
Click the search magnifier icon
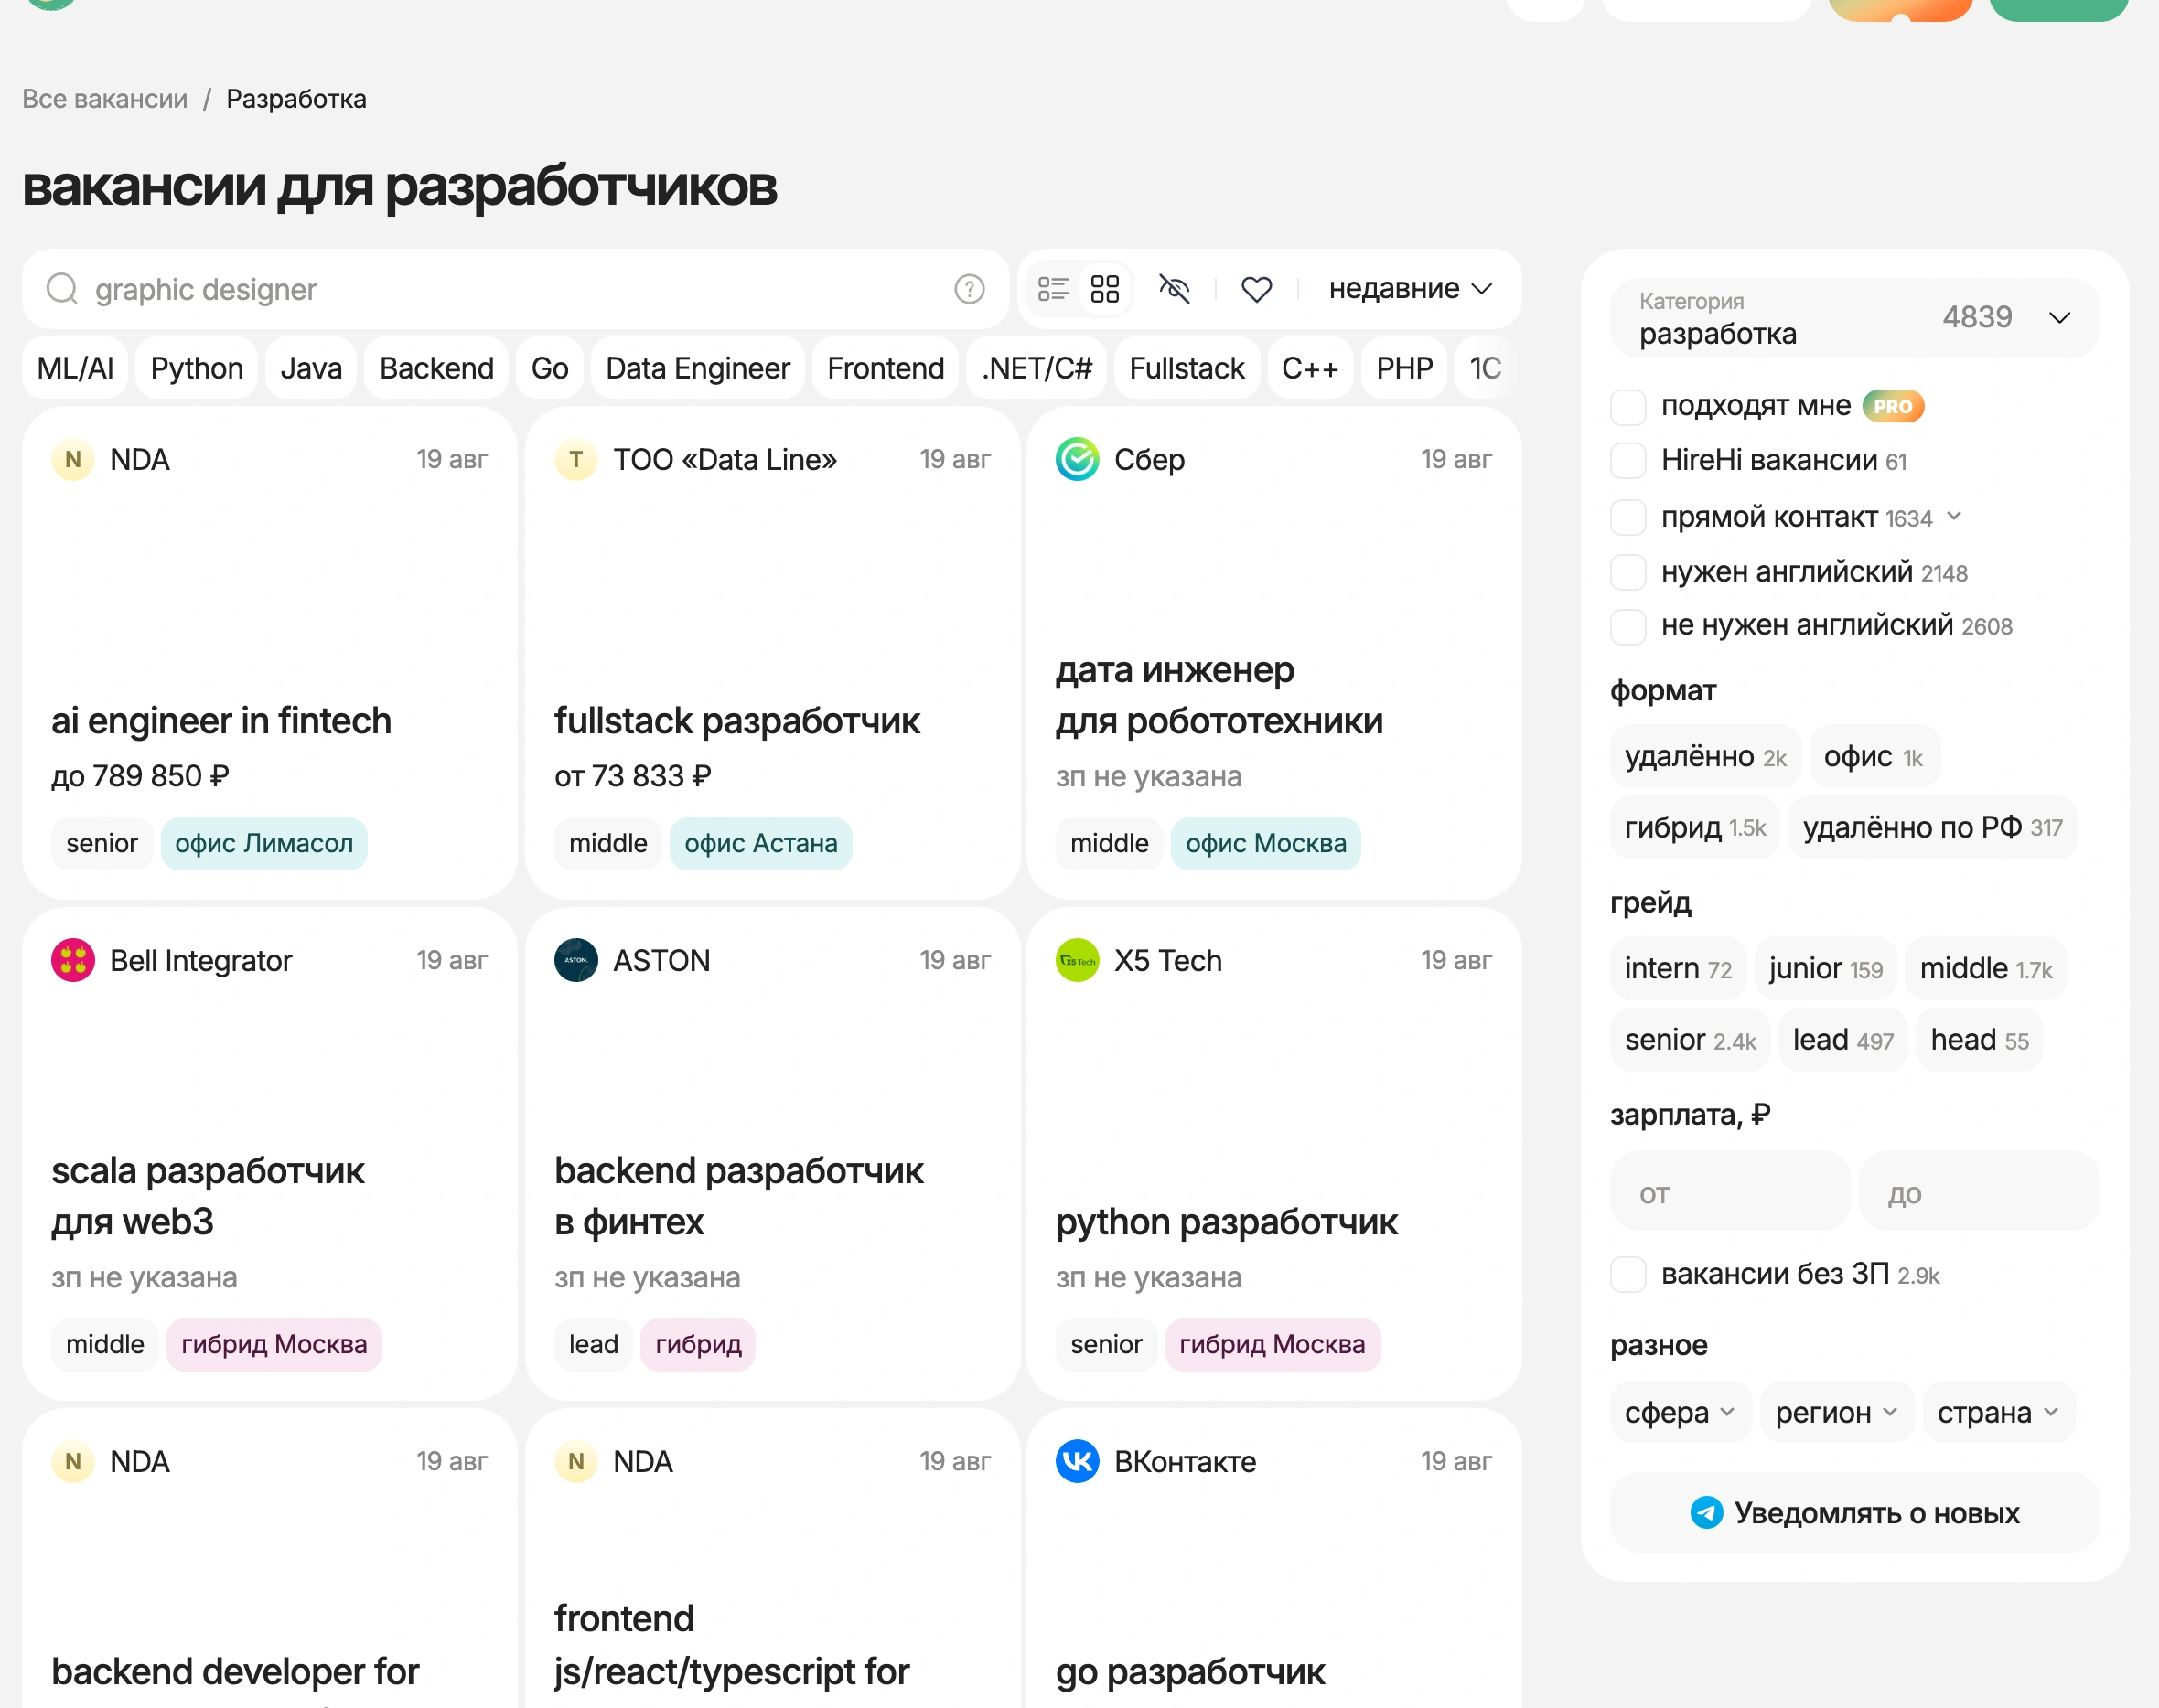62,288
